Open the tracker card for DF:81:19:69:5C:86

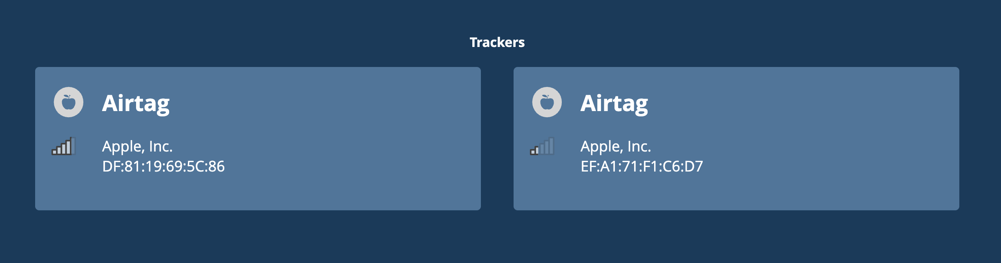click(x=258, y=138)
